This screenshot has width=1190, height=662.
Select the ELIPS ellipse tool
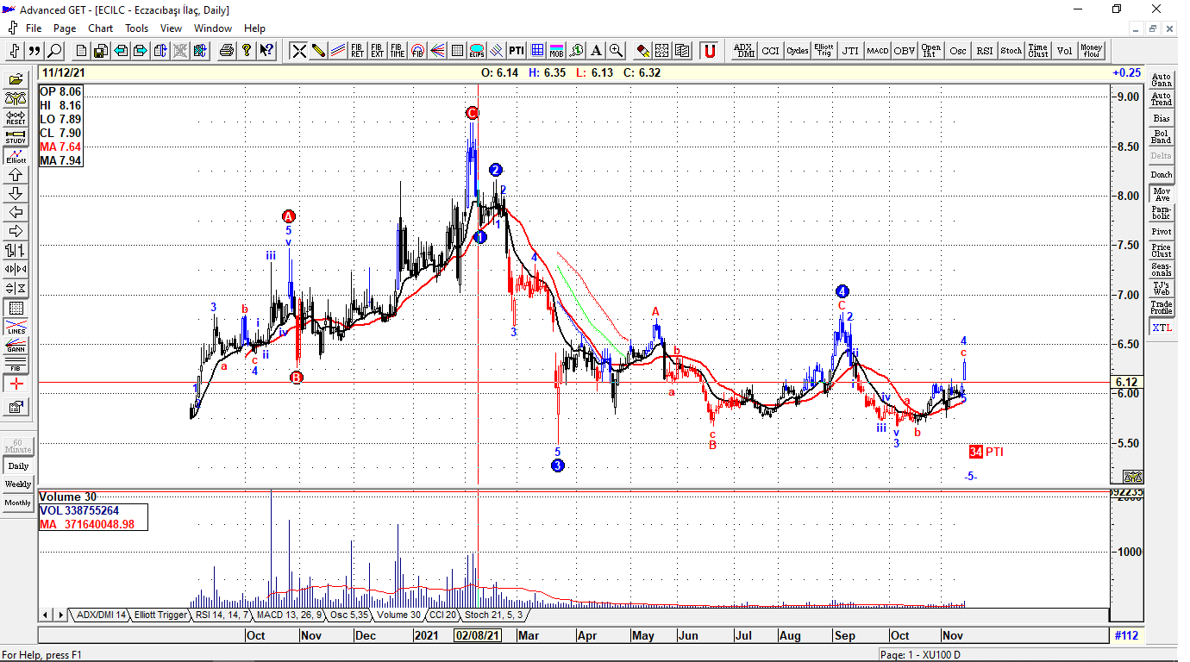point(476,51)
